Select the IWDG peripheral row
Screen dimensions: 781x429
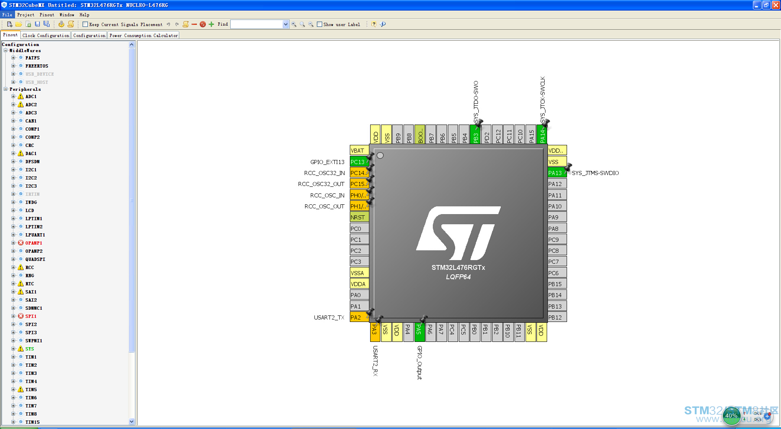(x=31, y=202)
